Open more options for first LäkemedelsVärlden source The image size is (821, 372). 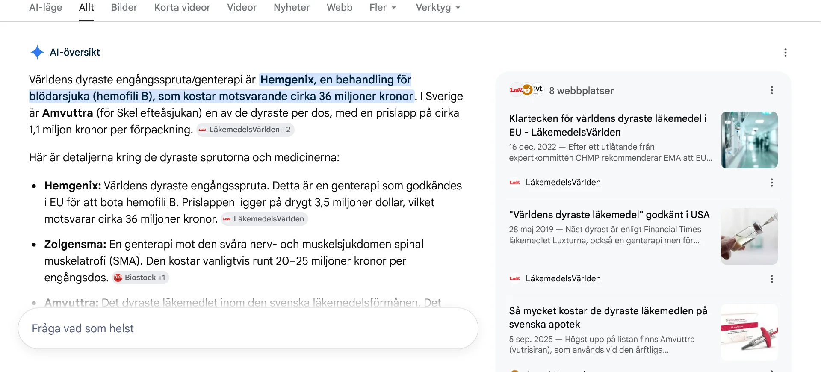(771, 183)
